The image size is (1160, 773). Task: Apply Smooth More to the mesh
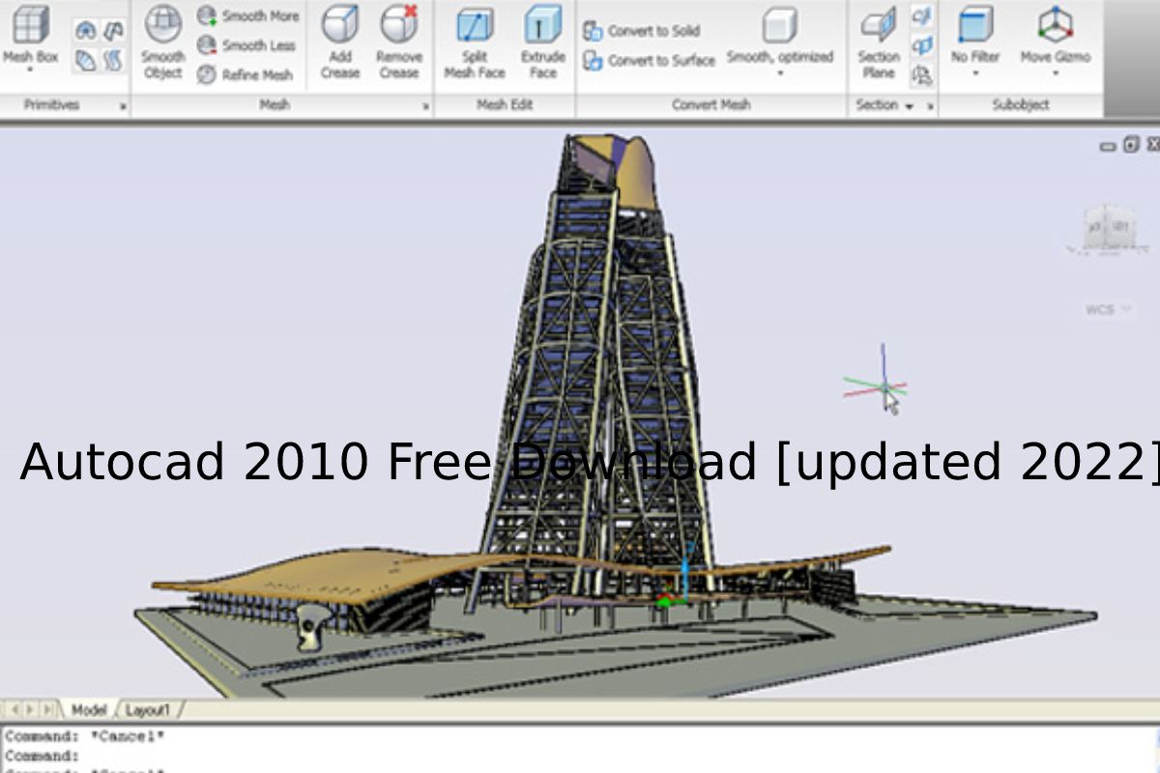tap(248, 16)
